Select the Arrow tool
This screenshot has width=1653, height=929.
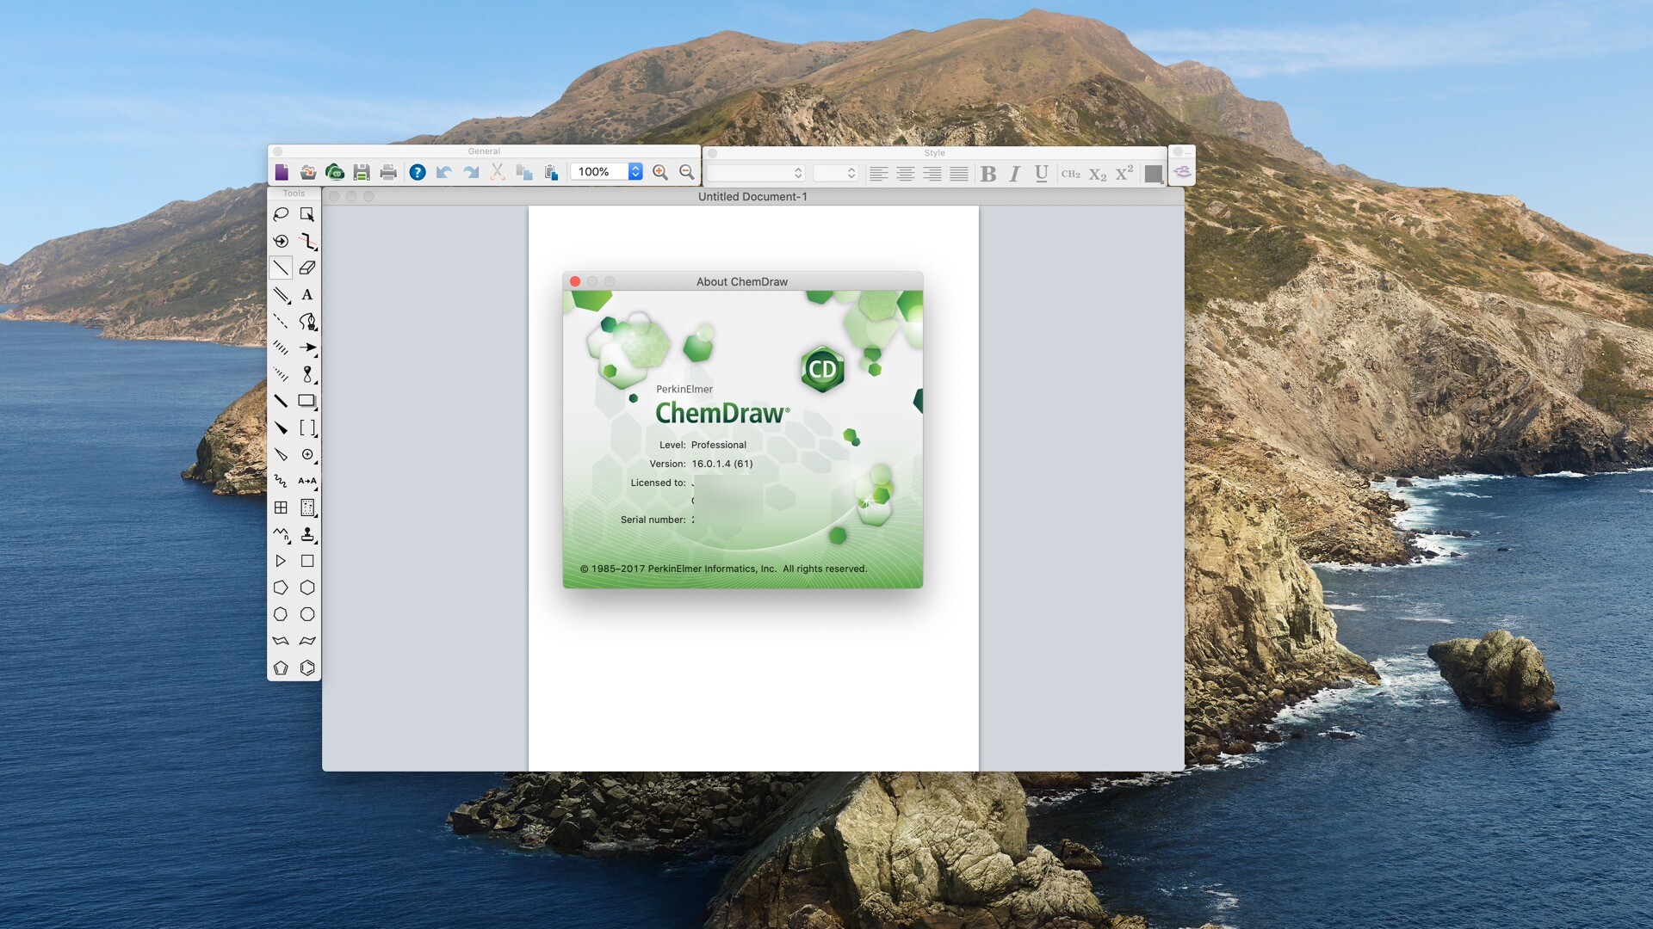307,348
